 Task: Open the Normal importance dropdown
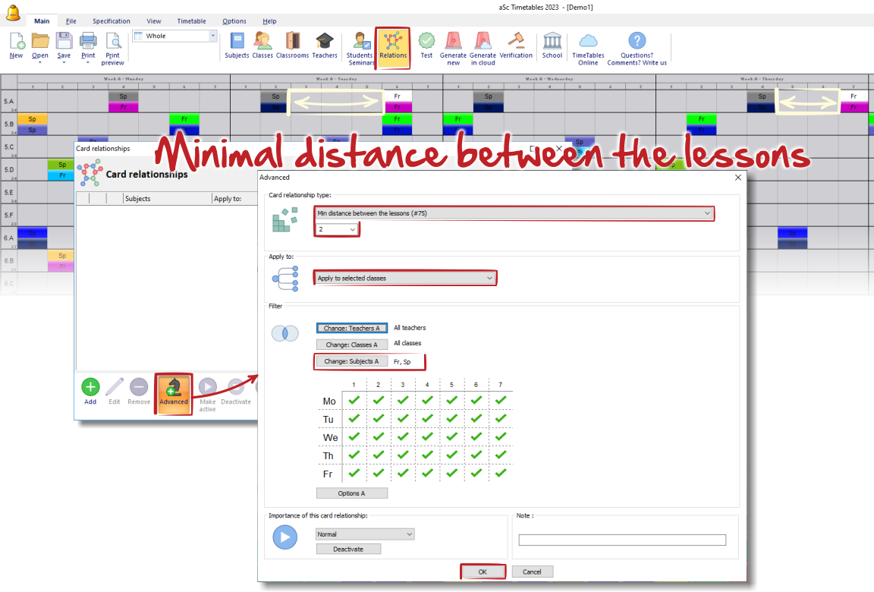point(365,534)
